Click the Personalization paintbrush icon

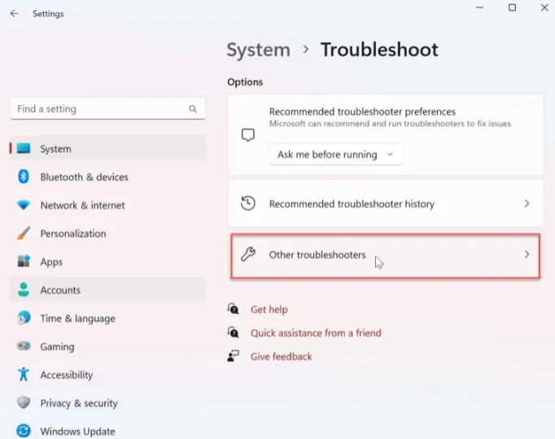[x=24, y=234]
